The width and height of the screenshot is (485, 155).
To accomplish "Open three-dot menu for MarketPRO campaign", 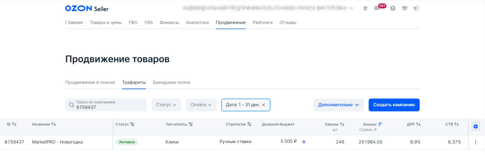I will [475, 142].
